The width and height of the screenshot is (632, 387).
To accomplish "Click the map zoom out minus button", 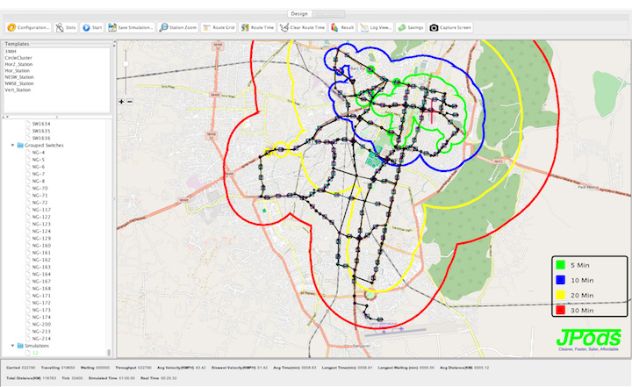I will click(x=130, y=102).
